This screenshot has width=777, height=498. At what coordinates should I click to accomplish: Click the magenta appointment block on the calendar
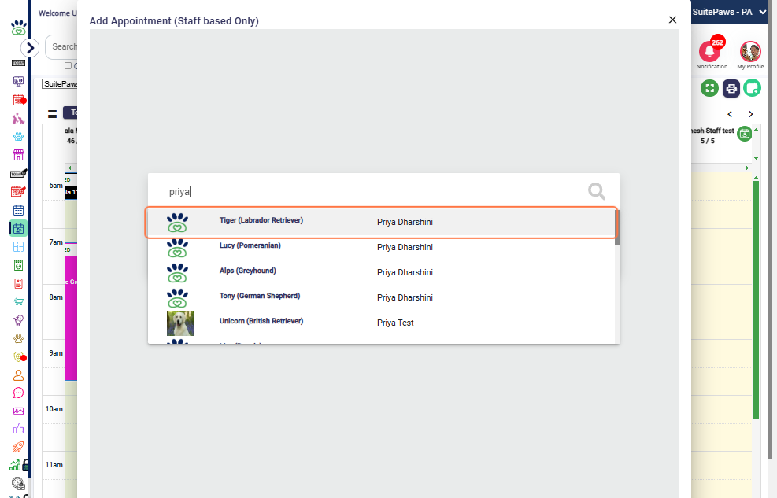click(x=72, y=318)
